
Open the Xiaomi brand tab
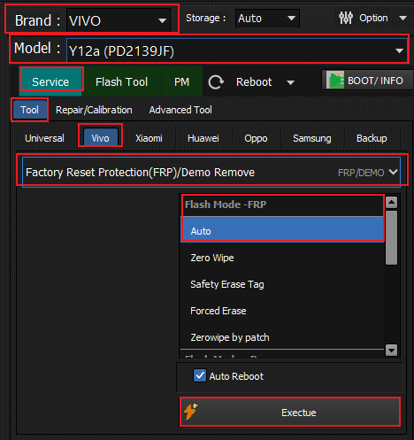click(x=149, y=138)
